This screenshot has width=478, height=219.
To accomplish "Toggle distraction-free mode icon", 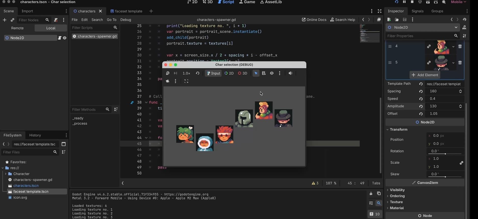I will click(379, 11).
